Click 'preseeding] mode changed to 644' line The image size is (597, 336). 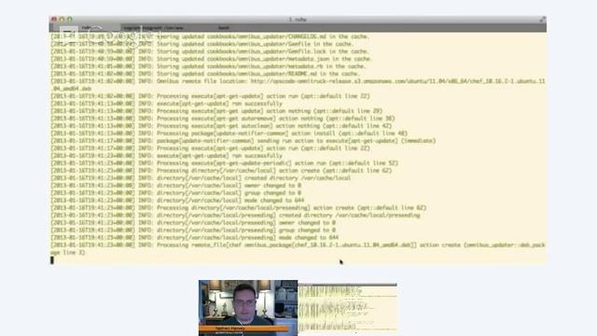click(195, 238)
